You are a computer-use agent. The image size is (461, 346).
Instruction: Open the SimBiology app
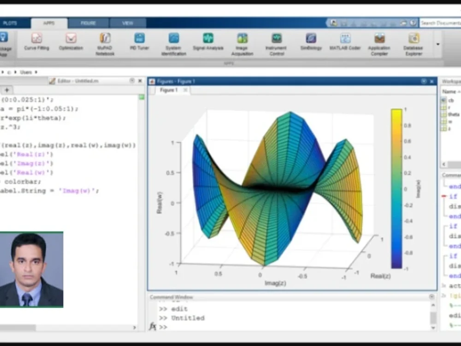click(x=311, y=42)
